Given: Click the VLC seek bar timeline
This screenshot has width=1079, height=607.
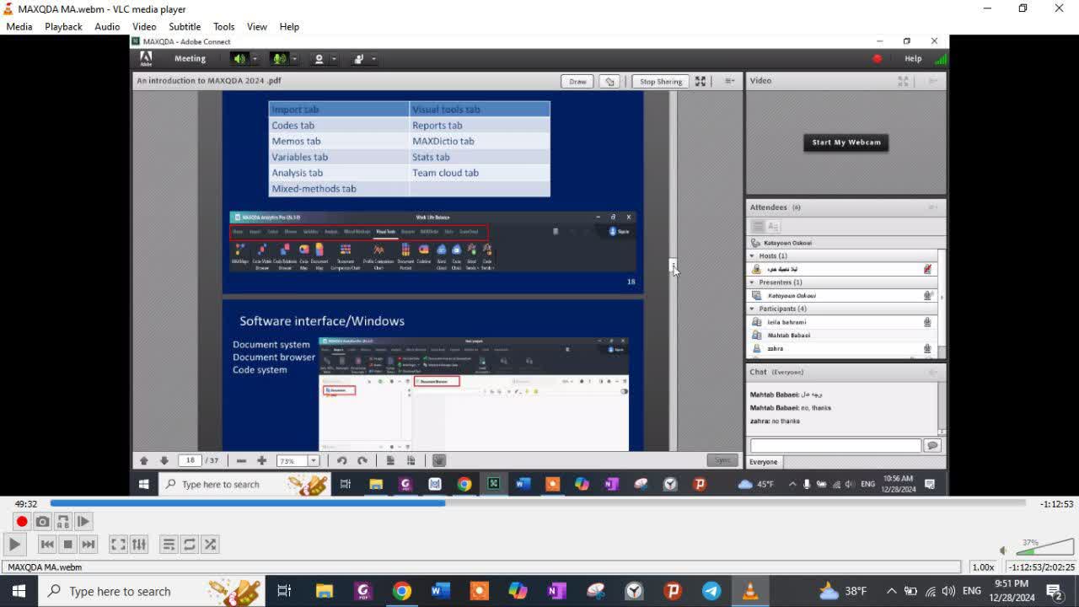Looking at the screenshot, I should (538, 503).
